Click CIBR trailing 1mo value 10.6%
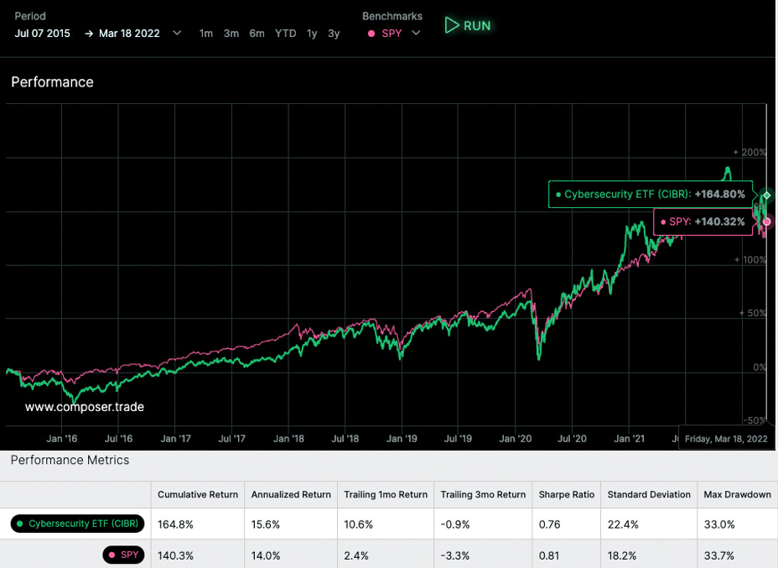 point(358,524)
